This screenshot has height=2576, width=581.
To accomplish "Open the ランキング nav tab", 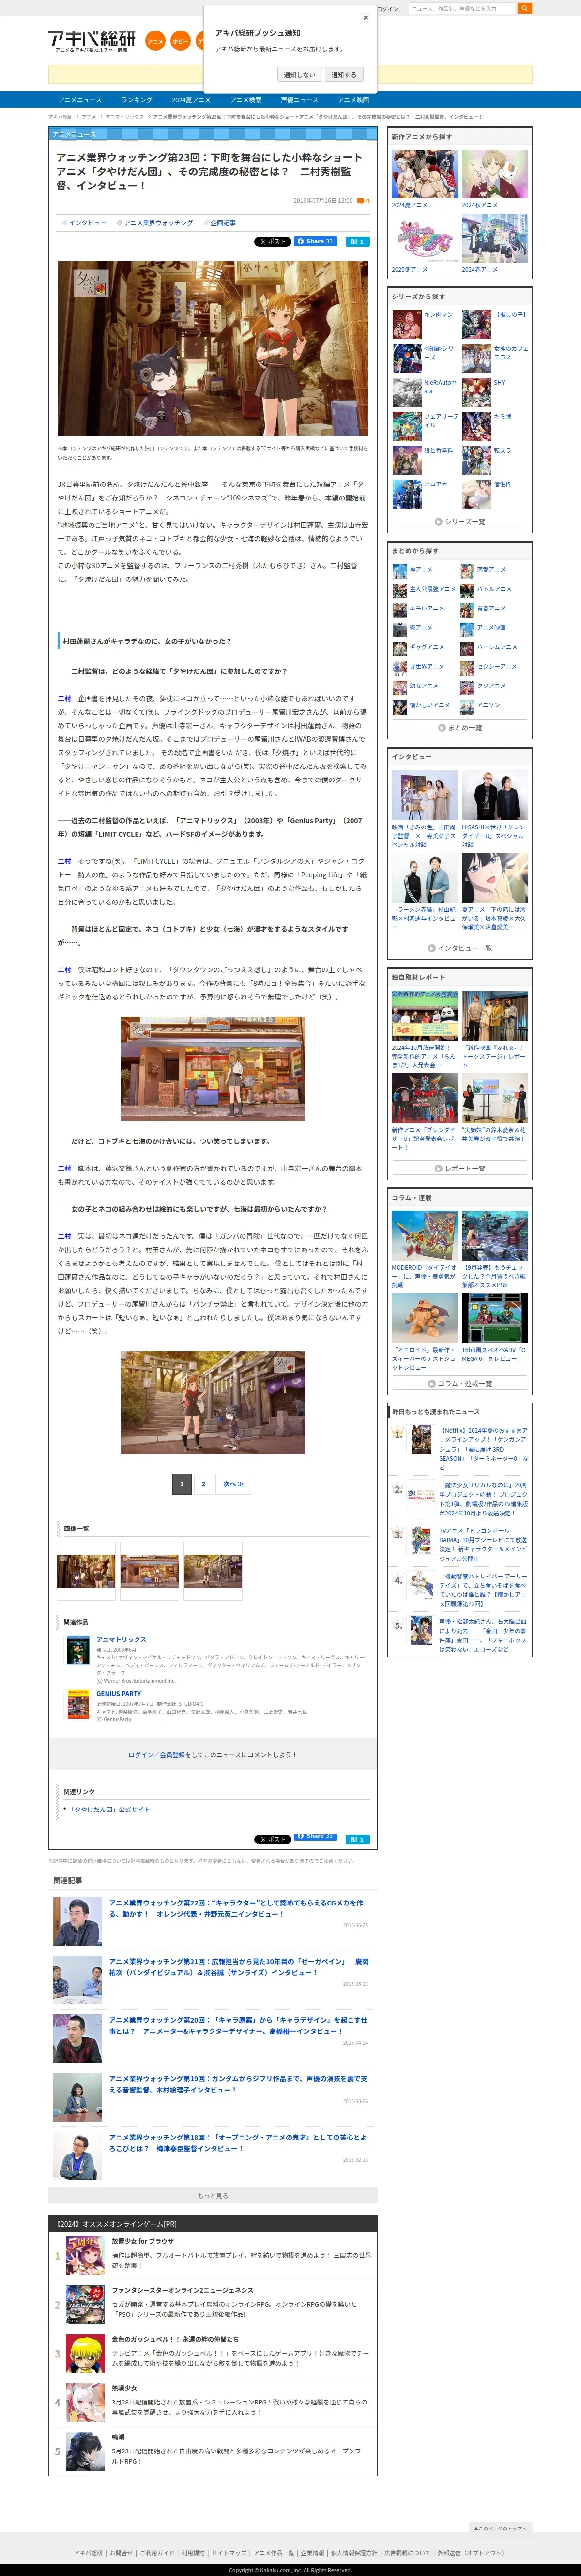I will [x=137, y=100].
